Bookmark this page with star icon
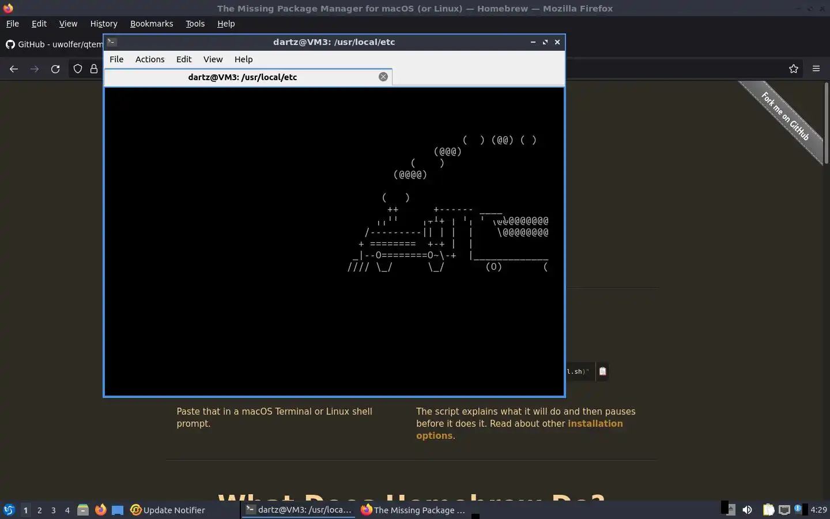The width and height of the screenshot is (830, 519). coord(794,69)
